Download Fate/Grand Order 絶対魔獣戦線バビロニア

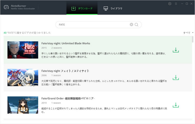tap(176, 105)
